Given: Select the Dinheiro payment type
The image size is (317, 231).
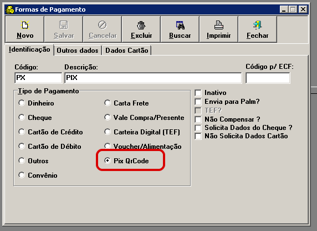Looking at the screenshot, I should pyautogui.click(x=22, y=103).
